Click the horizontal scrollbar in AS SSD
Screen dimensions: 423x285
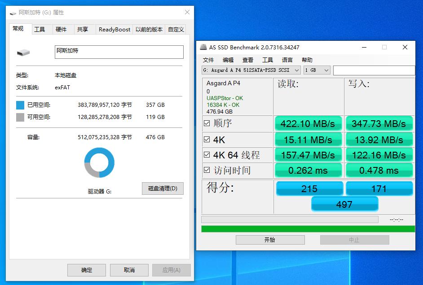291,219
